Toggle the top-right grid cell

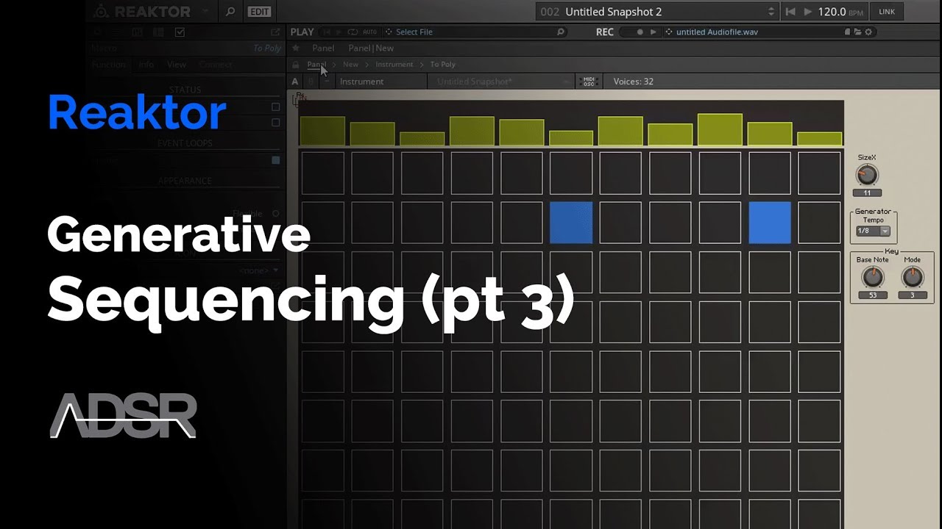820,173
